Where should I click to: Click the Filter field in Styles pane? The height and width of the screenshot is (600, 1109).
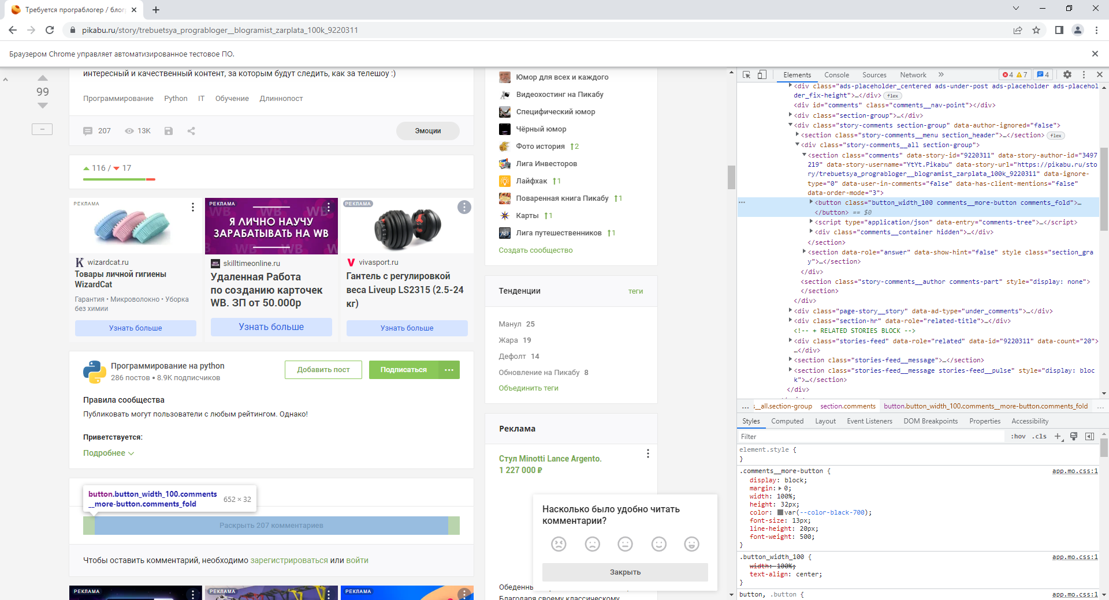coord(871,437)
